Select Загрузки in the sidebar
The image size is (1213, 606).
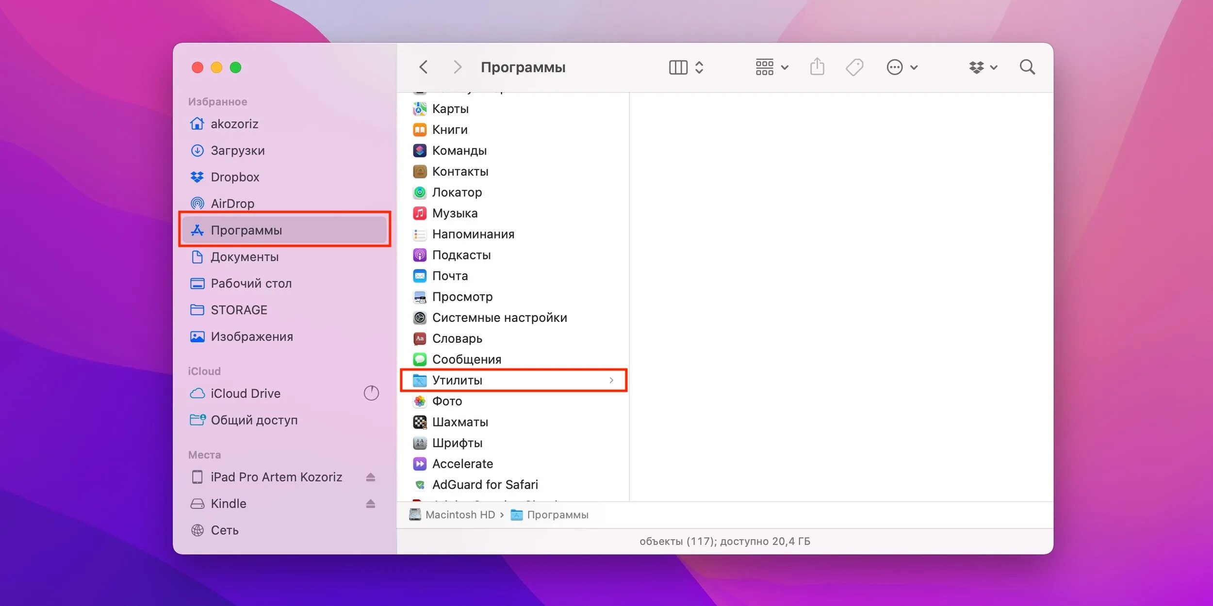pos(237,150)
